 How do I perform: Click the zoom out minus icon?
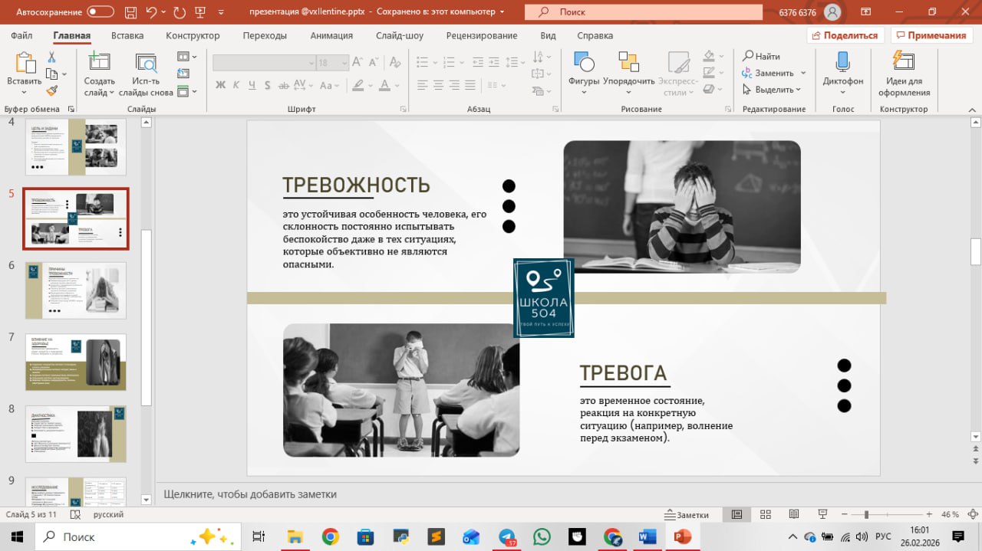click(x=843, y=514)
